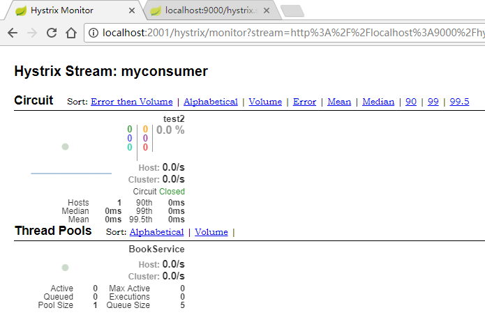The image size is (485, 315).
Task: Click the purple rejected count 0
Action: click(x=145, y=138)
